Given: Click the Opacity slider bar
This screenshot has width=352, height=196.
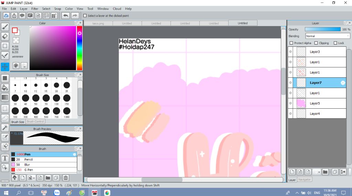Looking at the screenshot, I should coord(322,30).
